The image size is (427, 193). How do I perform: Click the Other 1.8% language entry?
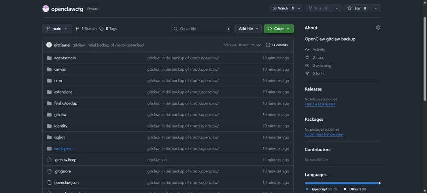(355, 189)
